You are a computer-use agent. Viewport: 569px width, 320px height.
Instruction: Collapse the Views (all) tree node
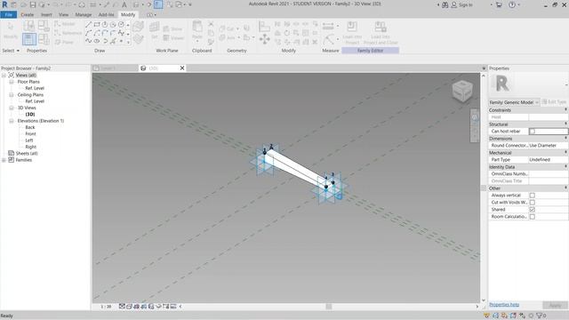4,75
